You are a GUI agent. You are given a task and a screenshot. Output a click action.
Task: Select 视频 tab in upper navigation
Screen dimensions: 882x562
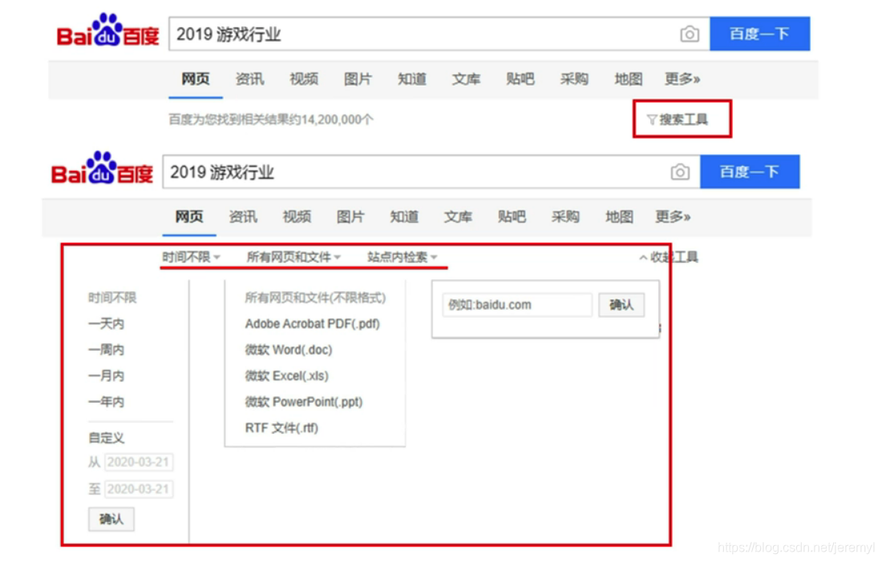[304, 79]
